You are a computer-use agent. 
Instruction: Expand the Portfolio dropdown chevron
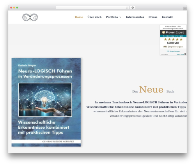[121, 17]
